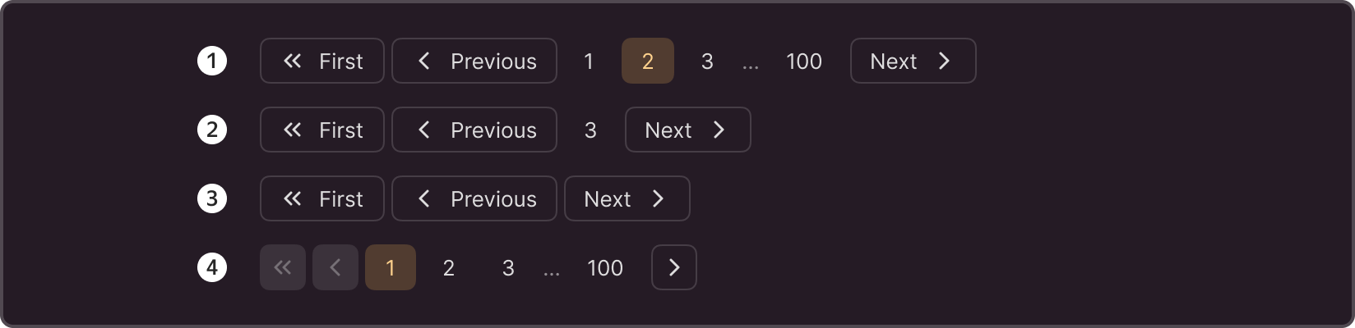
Task: Click the double-chevron first-page icon in row 4
Action: click(283, 267)
